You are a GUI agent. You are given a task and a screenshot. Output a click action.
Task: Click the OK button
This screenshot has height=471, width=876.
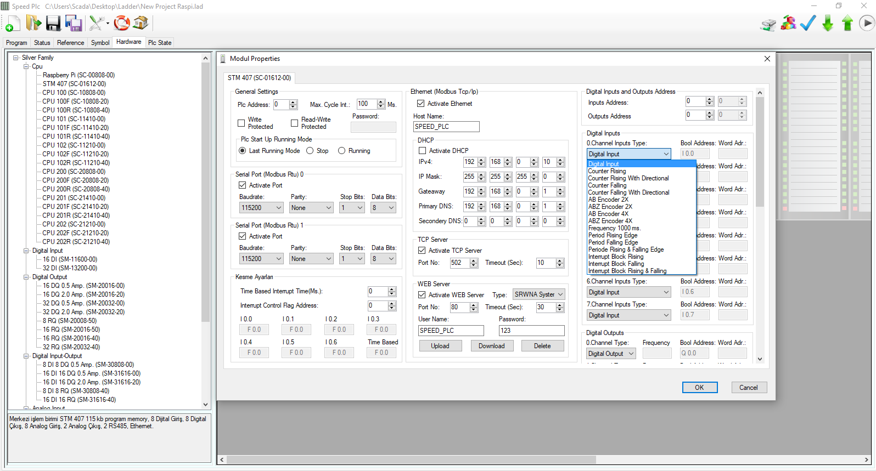pos(699,388)
